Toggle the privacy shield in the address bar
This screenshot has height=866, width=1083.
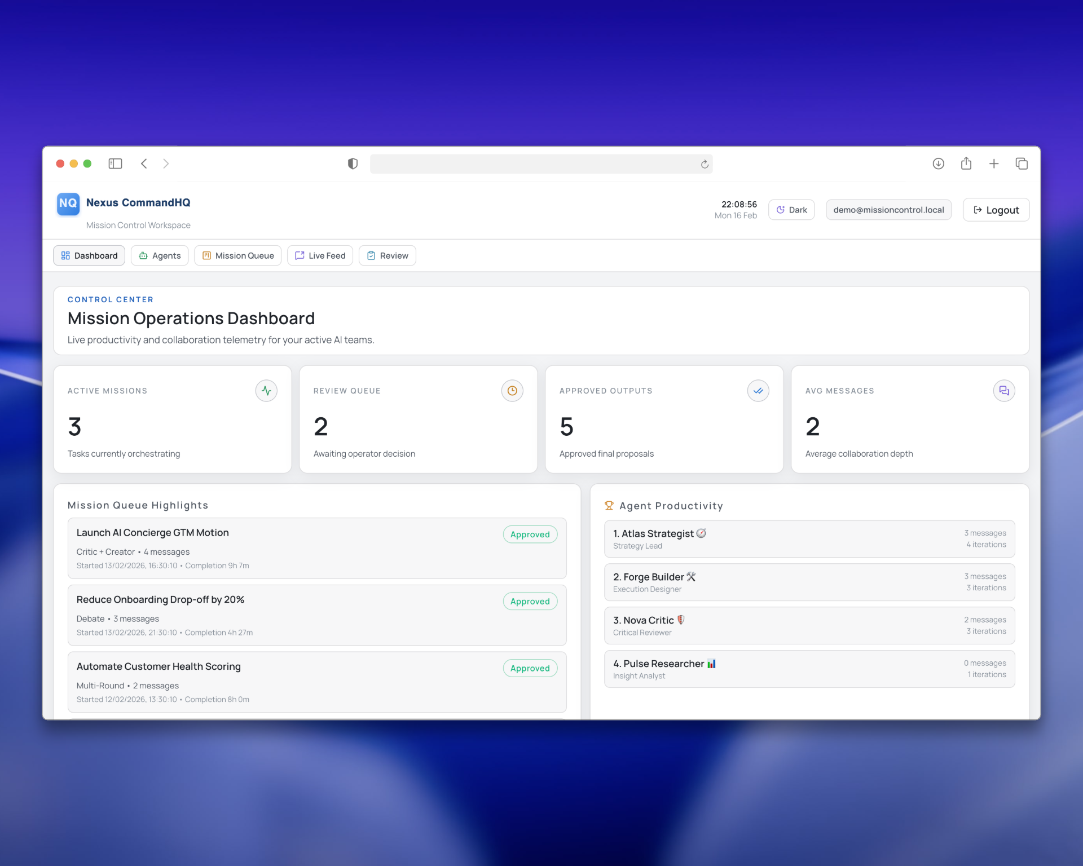(x=353, y=164)
